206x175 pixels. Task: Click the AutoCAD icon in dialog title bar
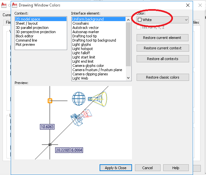(x=15, y=5)
